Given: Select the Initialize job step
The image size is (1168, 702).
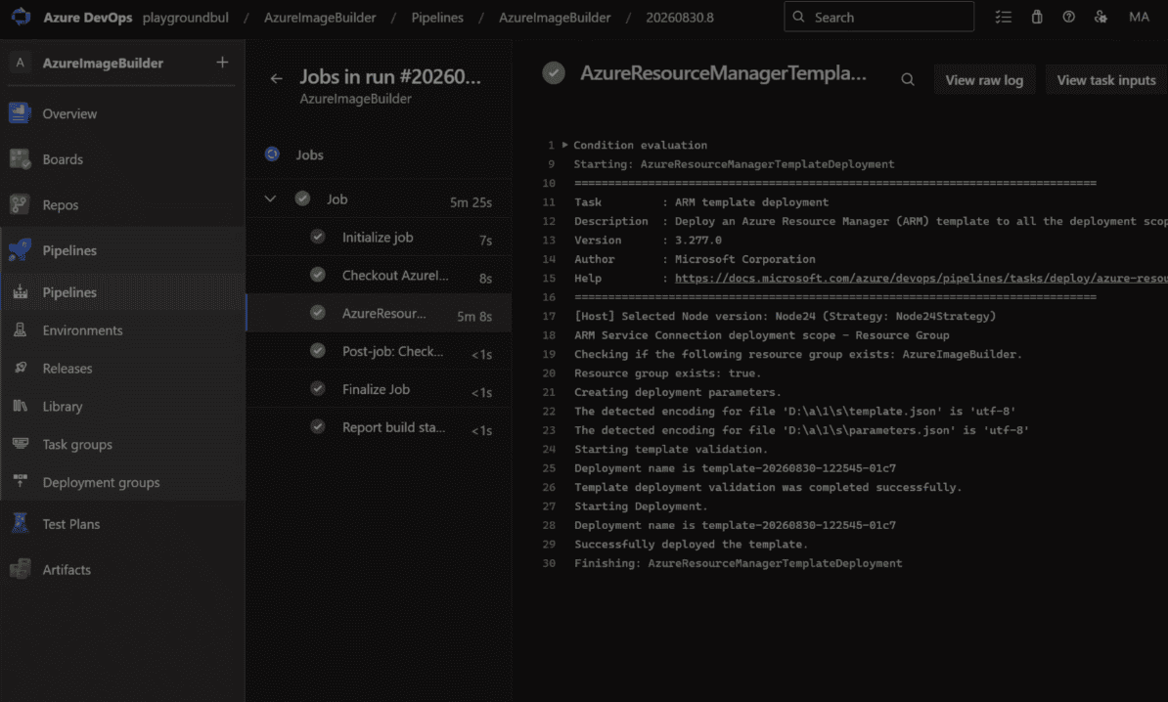Looking at the screenshot, I should pos(379,238).
